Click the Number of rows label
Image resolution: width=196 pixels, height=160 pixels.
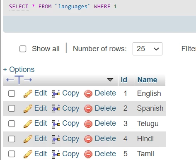(100, 49)
